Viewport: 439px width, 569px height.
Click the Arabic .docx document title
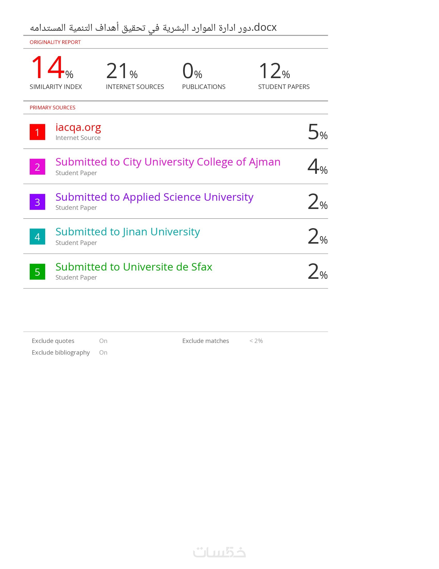tap(153, 27)
